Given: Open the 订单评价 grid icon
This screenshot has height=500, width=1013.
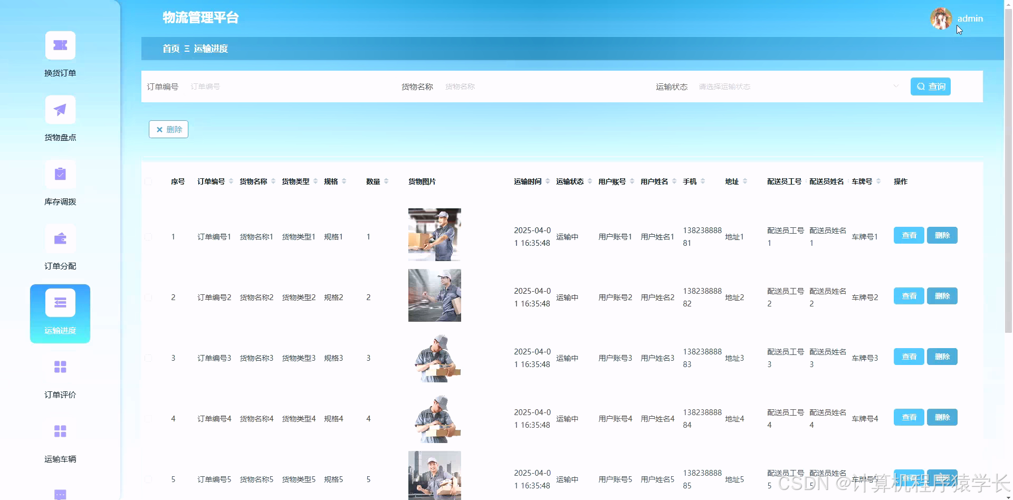Looking at the screenshot, I should 60,367.
